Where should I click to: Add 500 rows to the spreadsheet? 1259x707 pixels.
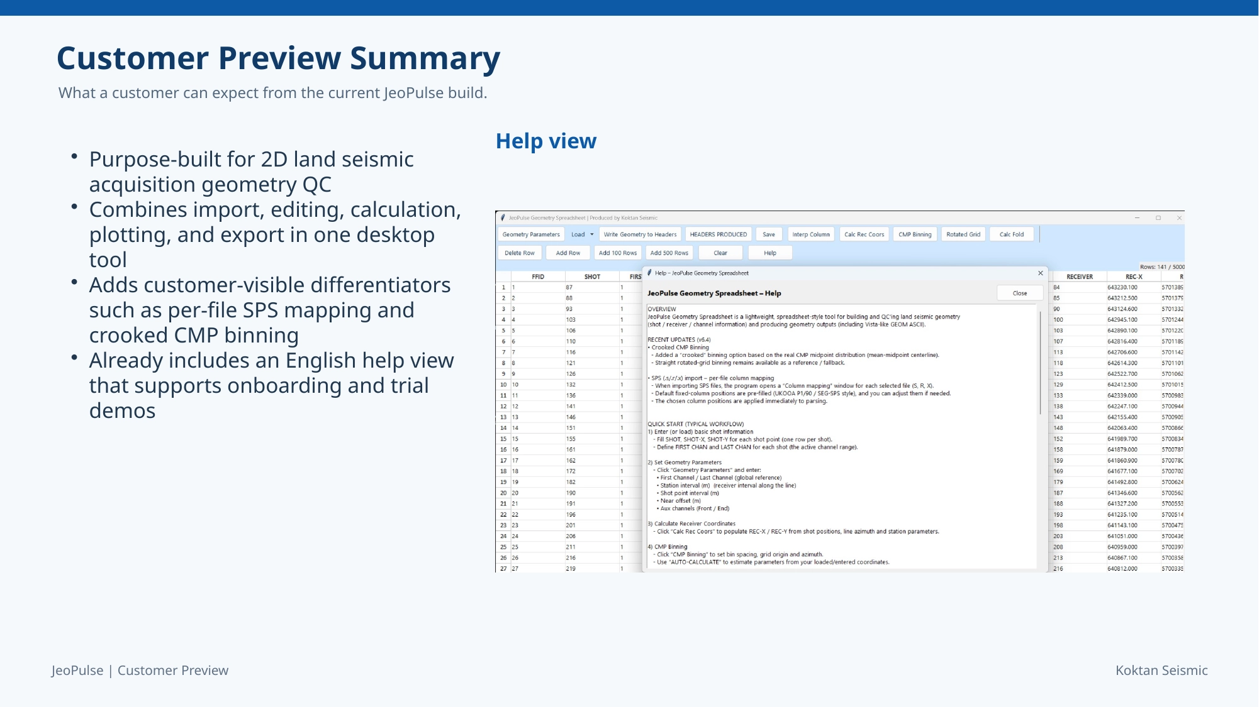669,253
